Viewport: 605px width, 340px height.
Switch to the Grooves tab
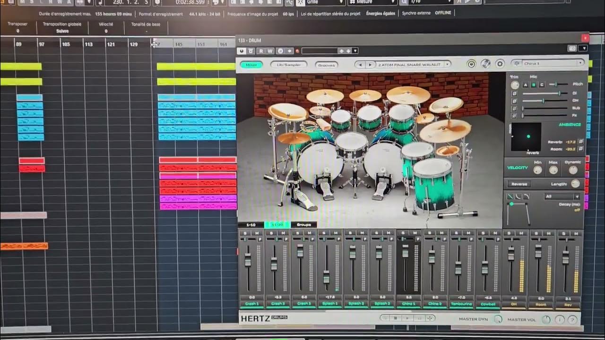(x=326, y=65)
